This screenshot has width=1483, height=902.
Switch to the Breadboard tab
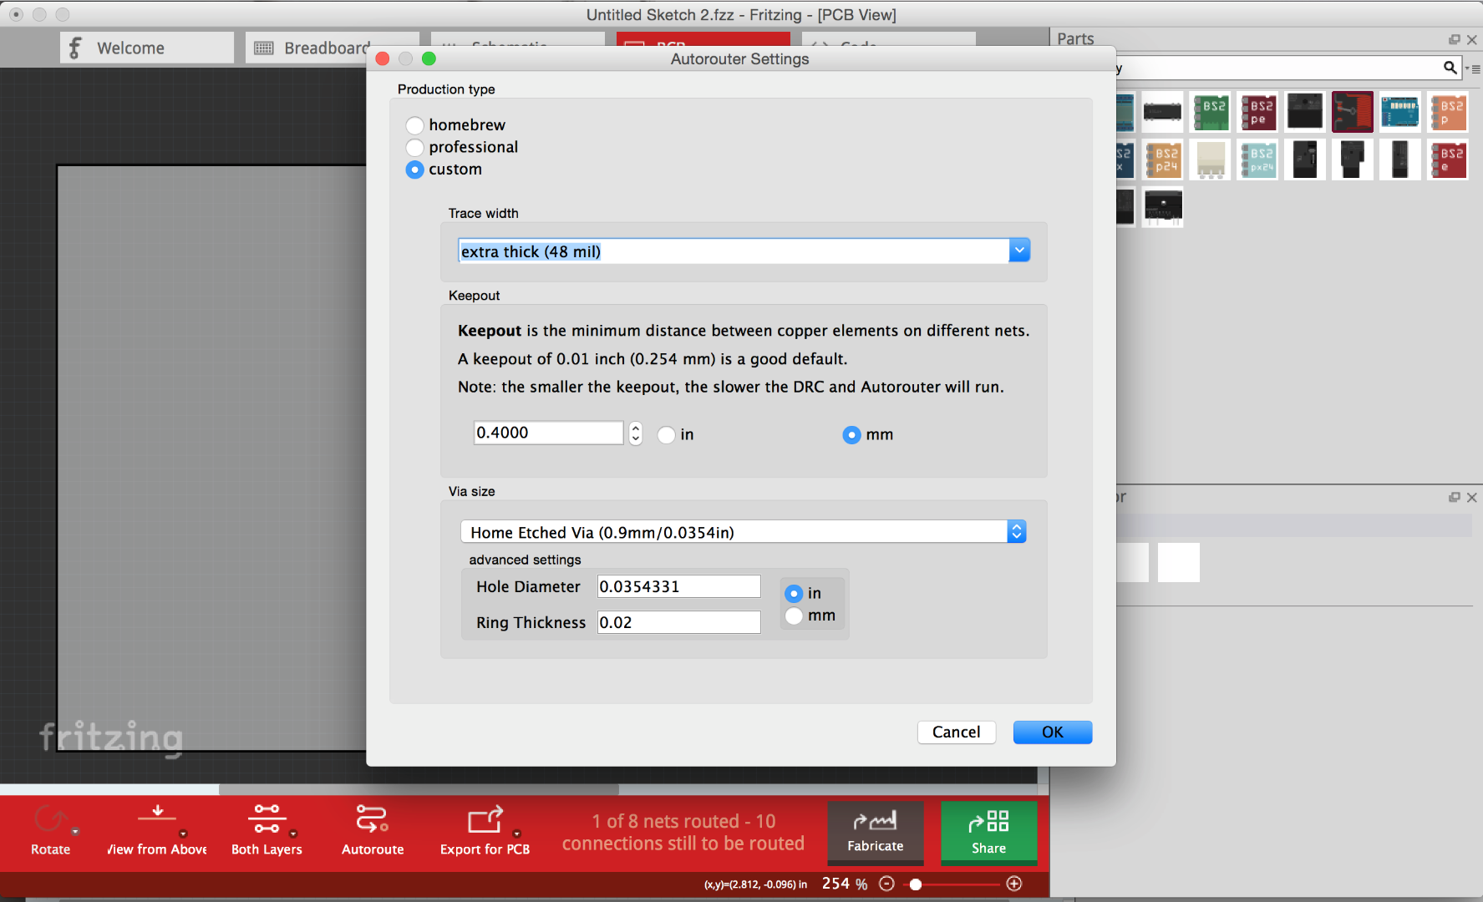(332, 48)
